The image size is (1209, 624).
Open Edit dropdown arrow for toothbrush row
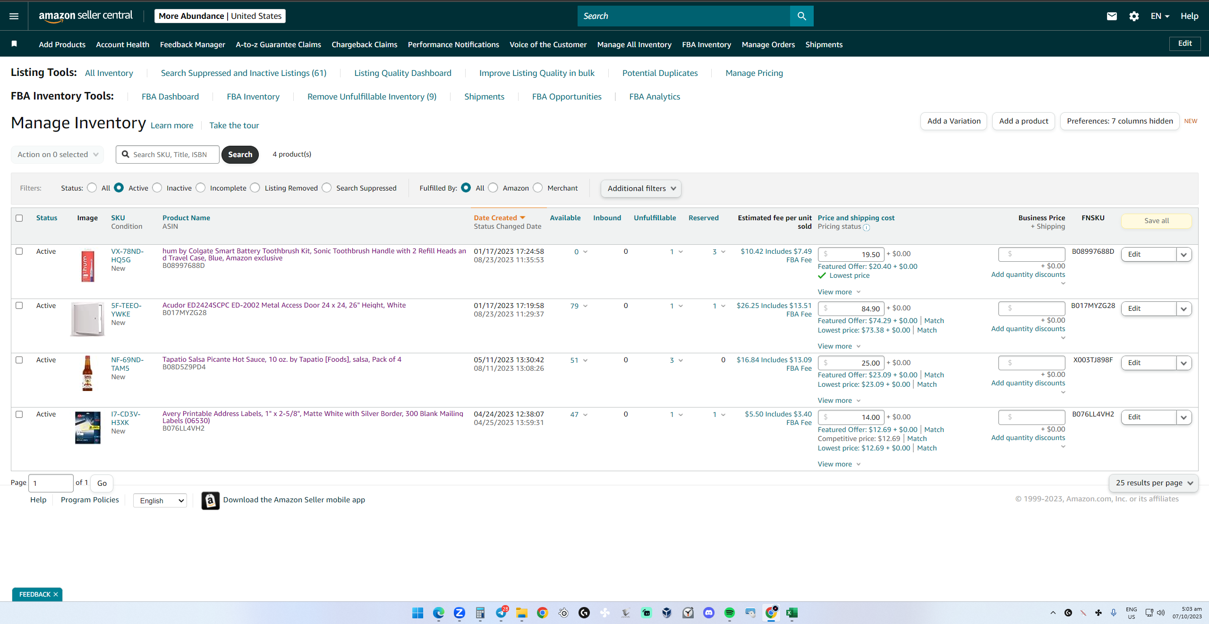[x=1183, y=254]
